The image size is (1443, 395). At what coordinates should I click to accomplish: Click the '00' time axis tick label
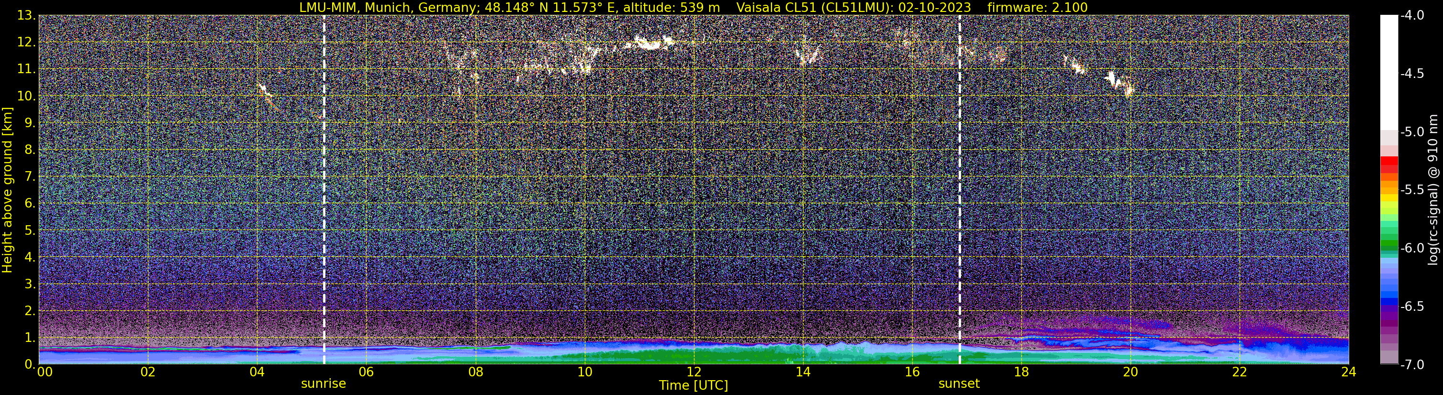45,372
